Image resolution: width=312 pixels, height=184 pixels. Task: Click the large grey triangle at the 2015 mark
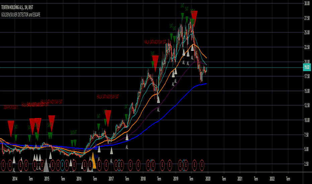pyautogui.click(x=46, y=165)
